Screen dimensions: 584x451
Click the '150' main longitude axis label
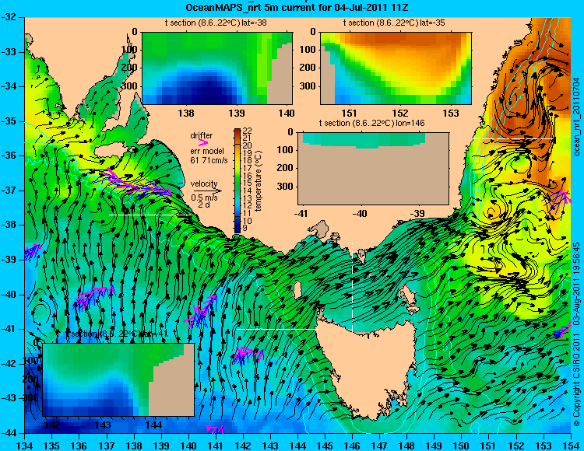click(x=462, y=446)
